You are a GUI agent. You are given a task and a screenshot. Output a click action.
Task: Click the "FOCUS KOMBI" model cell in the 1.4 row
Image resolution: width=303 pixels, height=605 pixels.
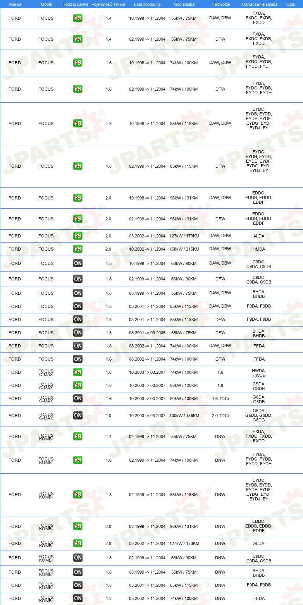[46, 437]
